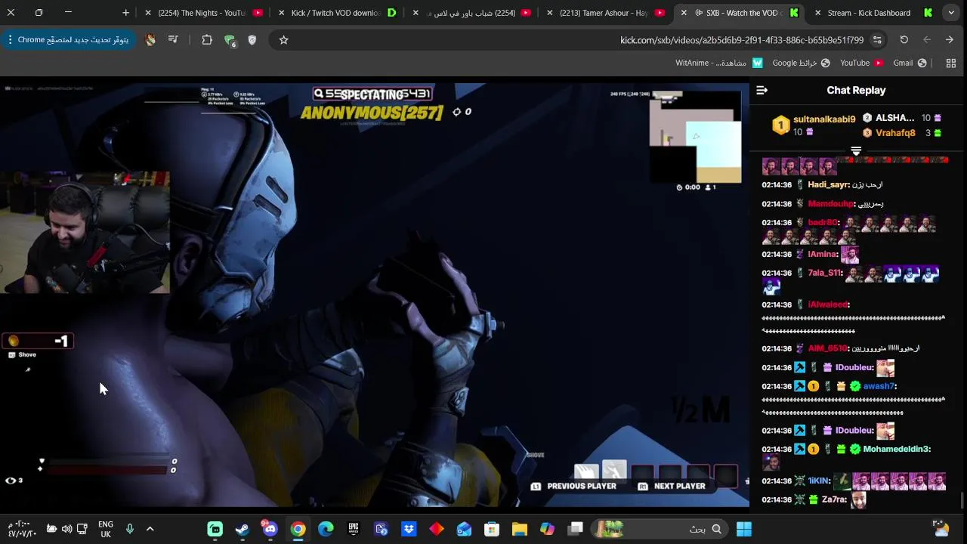The width and height of the screenshot is (967, 544).
Task: Open the green extension with badge 6
Action: tap(230, 41)
